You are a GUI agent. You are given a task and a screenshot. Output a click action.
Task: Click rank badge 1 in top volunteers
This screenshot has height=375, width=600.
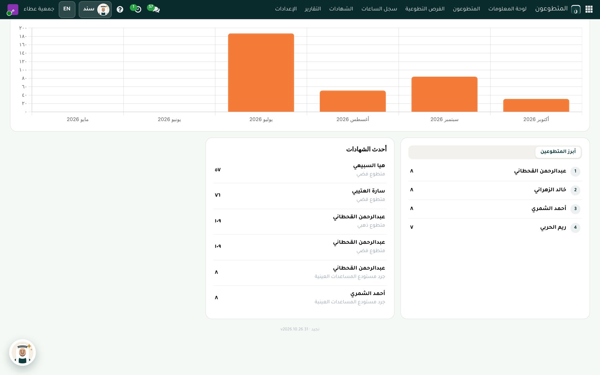(x=575, y=171)
